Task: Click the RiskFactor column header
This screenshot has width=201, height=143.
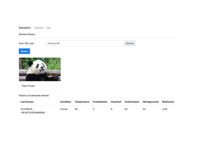Action: 168,102
